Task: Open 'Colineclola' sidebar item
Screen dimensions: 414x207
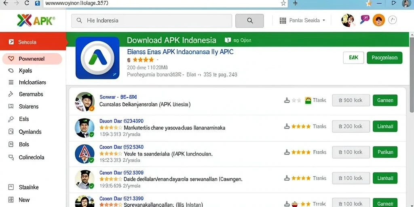Action: [x=32, y=157]
